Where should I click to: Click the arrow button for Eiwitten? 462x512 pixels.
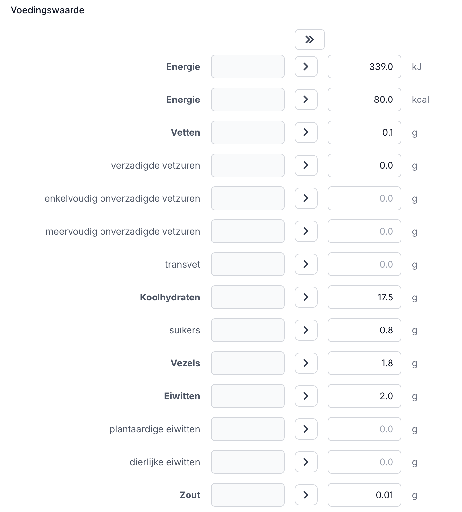[306, 396]
